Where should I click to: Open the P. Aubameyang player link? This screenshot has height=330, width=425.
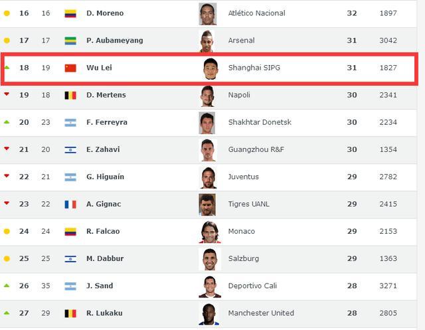114,41
